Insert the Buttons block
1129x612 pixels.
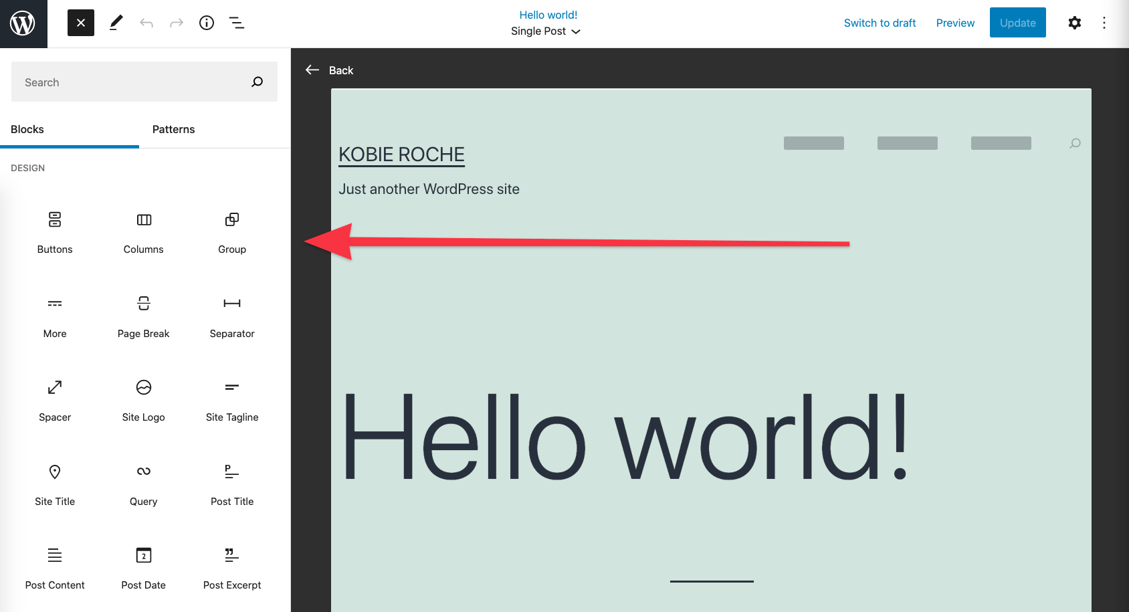(55, 233)
